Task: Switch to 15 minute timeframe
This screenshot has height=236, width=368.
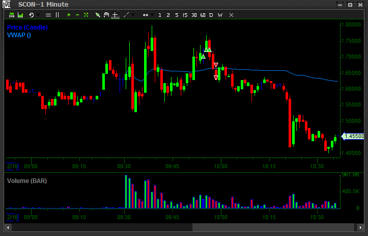Action: (185, 15)
